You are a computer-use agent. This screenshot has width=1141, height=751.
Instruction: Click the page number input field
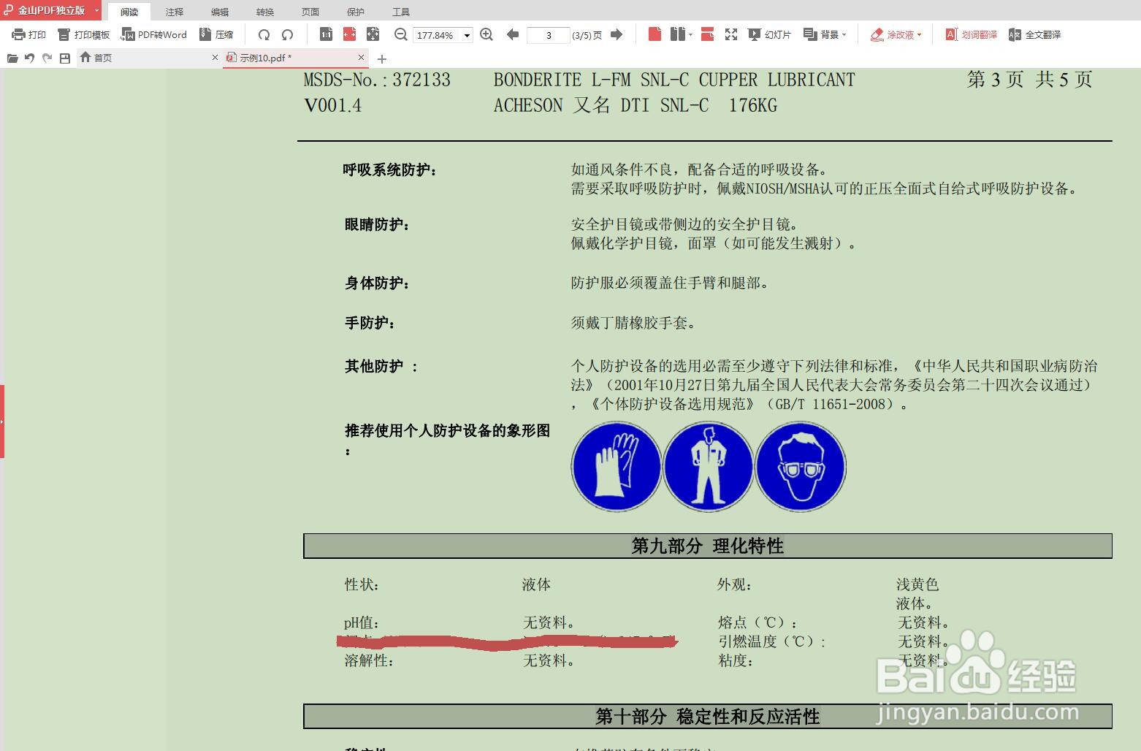coord(548,35)
